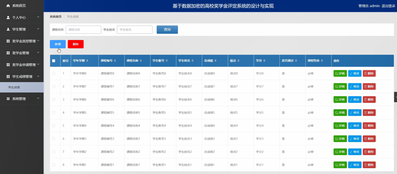
Task: Click 退出登录 logout link
Action: [x=388, y=6]
